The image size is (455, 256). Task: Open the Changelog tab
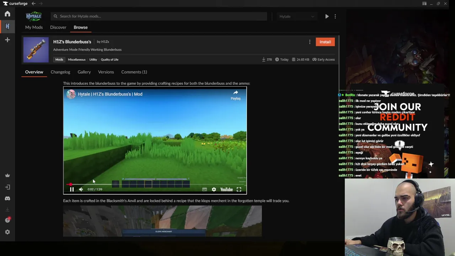click(60, 72)
